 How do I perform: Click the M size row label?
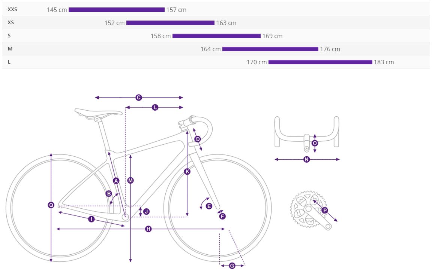[10, 49]
